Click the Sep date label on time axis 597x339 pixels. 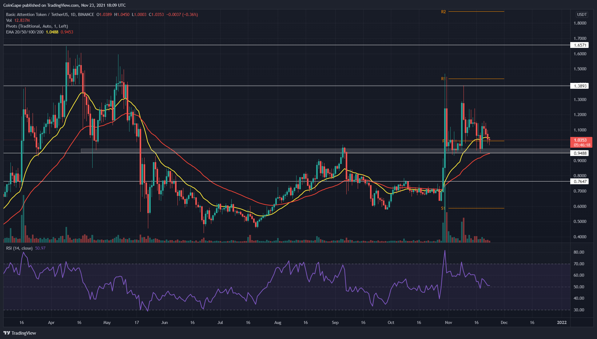pos(335,322)
